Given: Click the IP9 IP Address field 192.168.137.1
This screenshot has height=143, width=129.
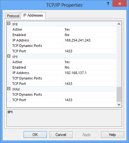Looking at the screenshot, I should pos(90,73).
